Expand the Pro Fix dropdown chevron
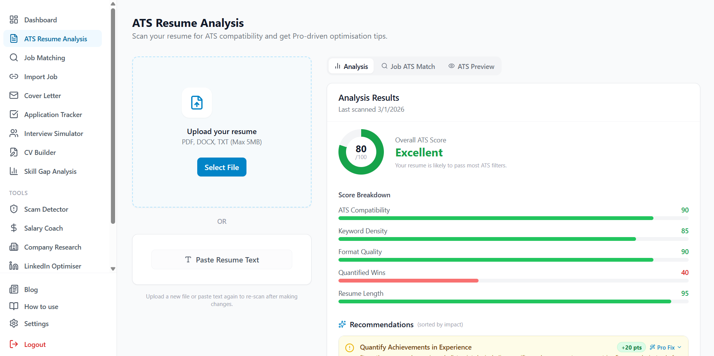 [680, 347]
